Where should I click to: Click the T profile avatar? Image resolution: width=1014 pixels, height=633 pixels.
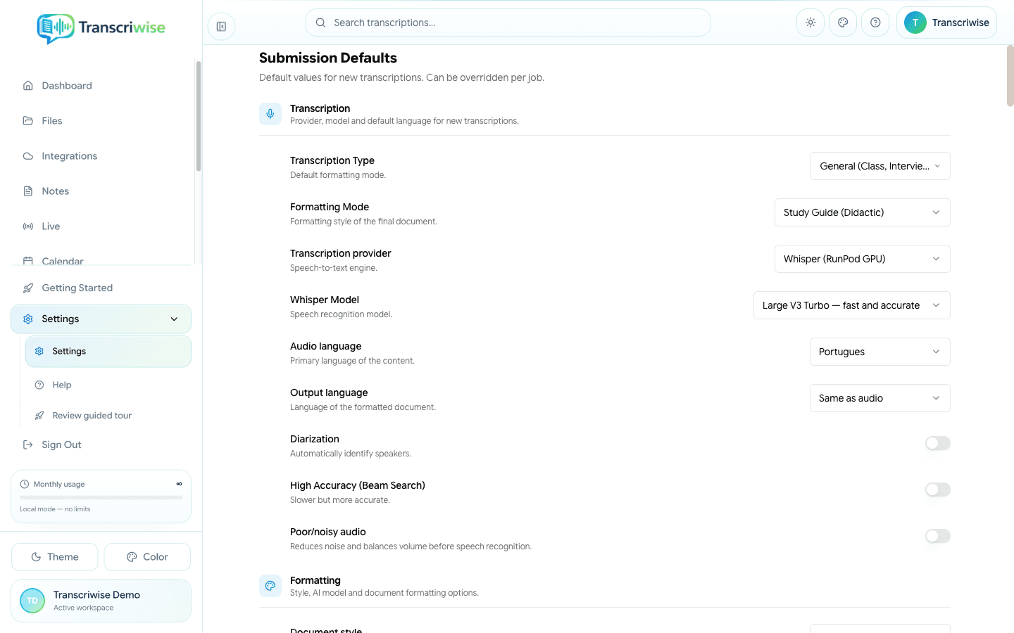pyautogui.click(x=915, y=23)
